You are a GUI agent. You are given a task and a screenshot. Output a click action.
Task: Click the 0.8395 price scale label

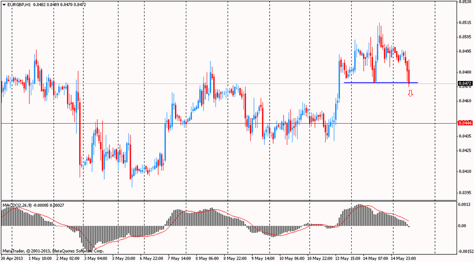click(465, 193)
